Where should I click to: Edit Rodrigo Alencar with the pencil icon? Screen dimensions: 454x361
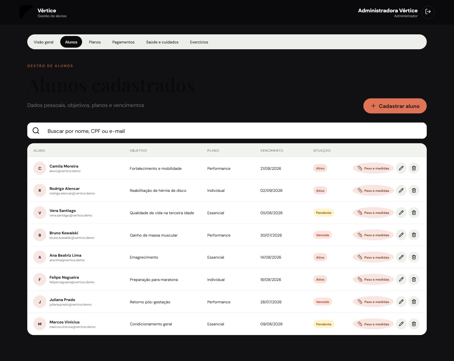(x=401, y=191)
